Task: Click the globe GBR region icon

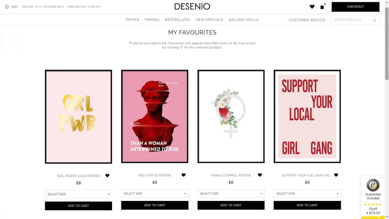Action: [x=7, y=6]
